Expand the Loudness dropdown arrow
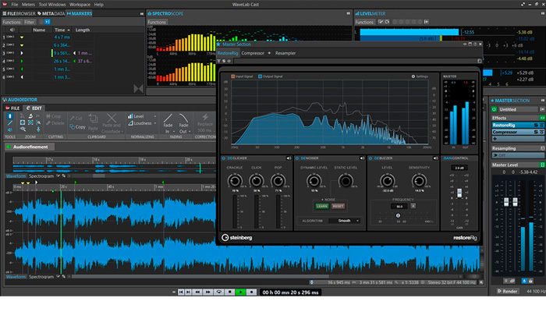 click(x=154, y=123)
